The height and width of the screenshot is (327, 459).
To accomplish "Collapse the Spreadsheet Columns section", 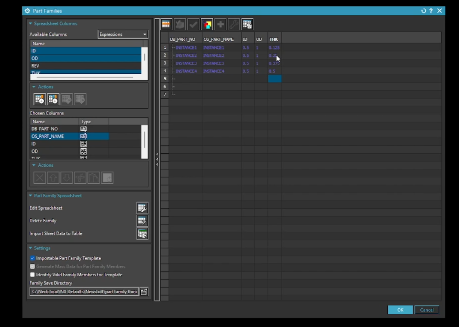I will 30,23.
